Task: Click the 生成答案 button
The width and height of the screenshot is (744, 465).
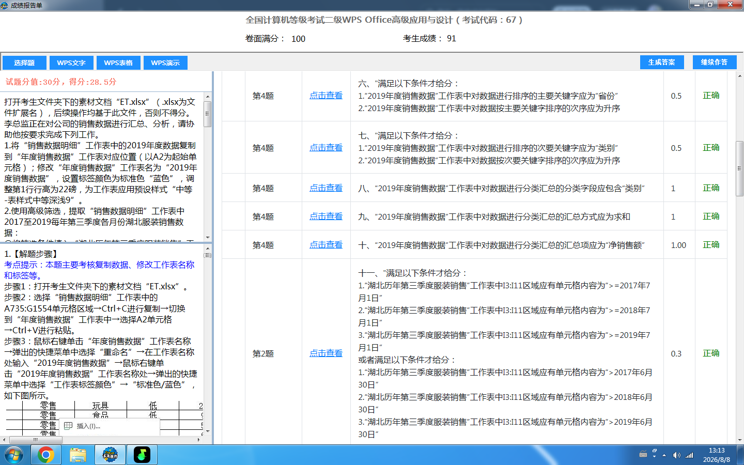Action: [662, 62]
